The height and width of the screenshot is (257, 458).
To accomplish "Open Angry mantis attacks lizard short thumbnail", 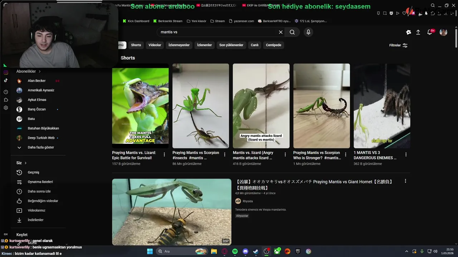I will click(x=261, y=106).
